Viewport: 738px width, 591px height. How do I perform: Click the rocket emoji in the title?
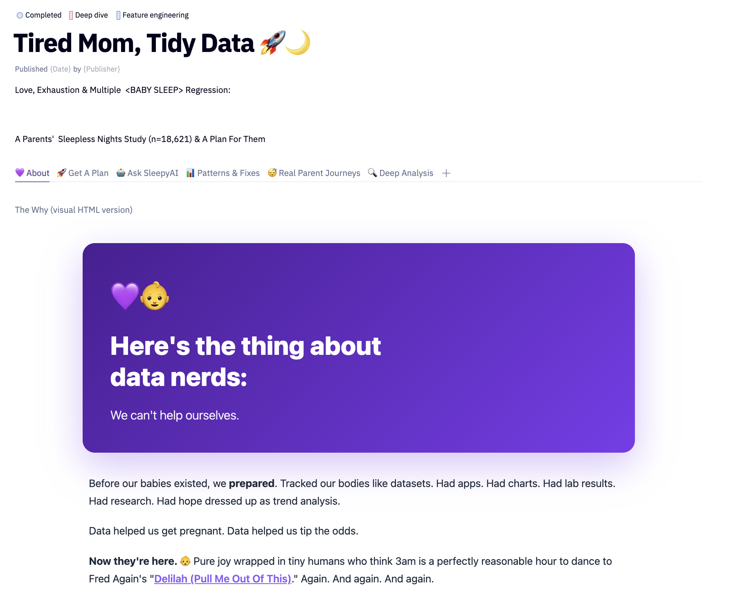(x=272, y=43)
